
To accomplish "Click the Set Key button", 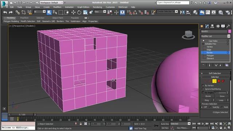I will click(x=165, y=128).
